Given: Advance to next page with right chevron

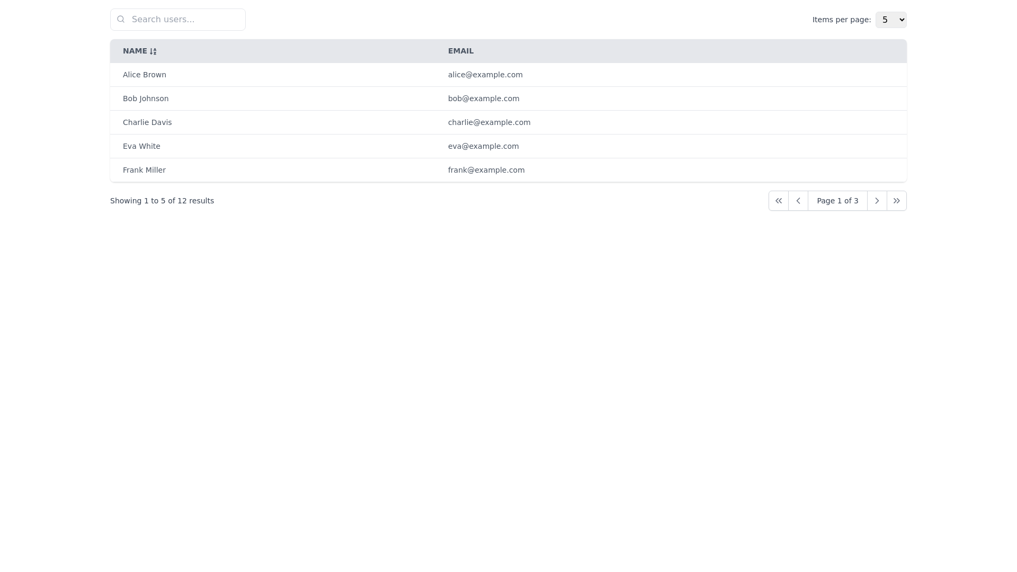Looking at the screenshot, I should click(877, 201).
